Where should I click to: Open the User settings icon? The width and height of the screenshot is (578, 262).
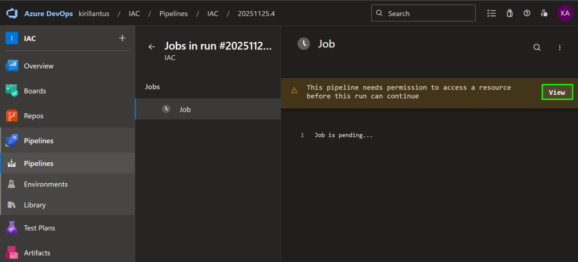544,13
